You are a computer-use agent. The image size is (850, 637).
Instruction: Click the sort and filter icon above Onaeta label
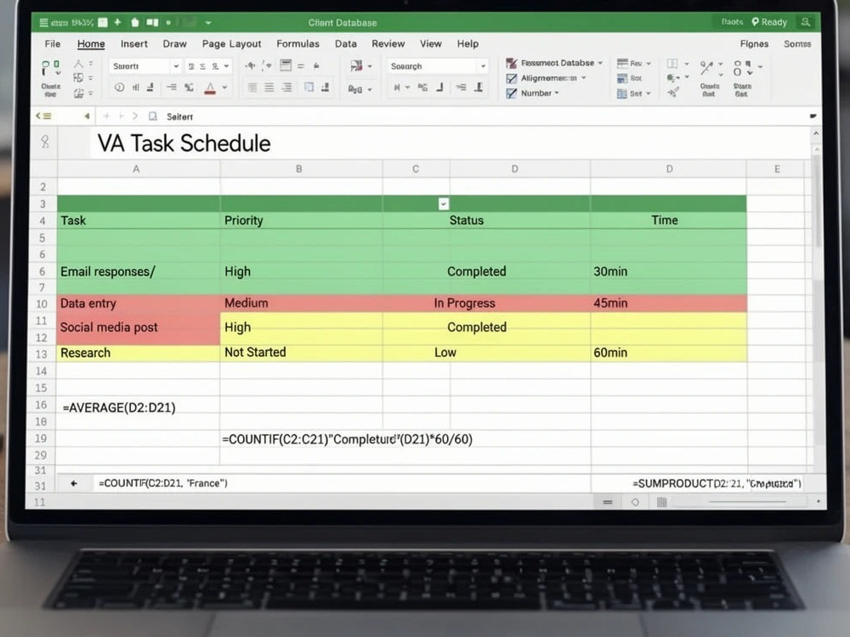point(706,69)
